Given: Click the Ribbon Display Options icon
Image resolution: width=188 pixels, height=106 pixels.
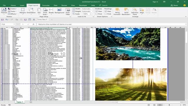Looking at the screenshot, I should point(164,2).
